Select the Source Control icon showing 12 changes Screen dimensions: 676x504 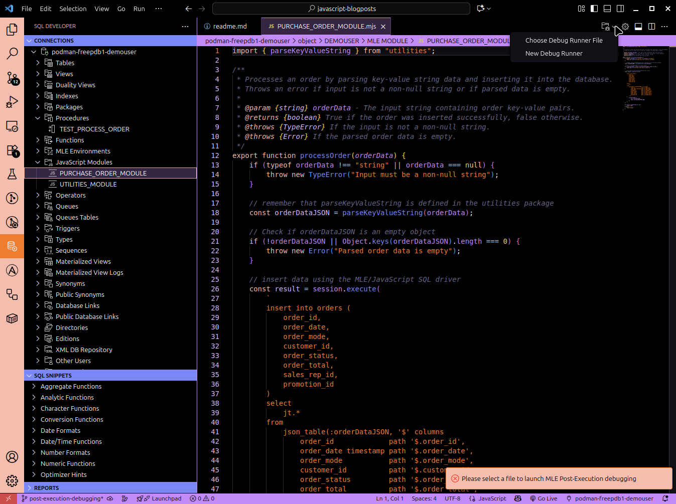tap(12, 79)
